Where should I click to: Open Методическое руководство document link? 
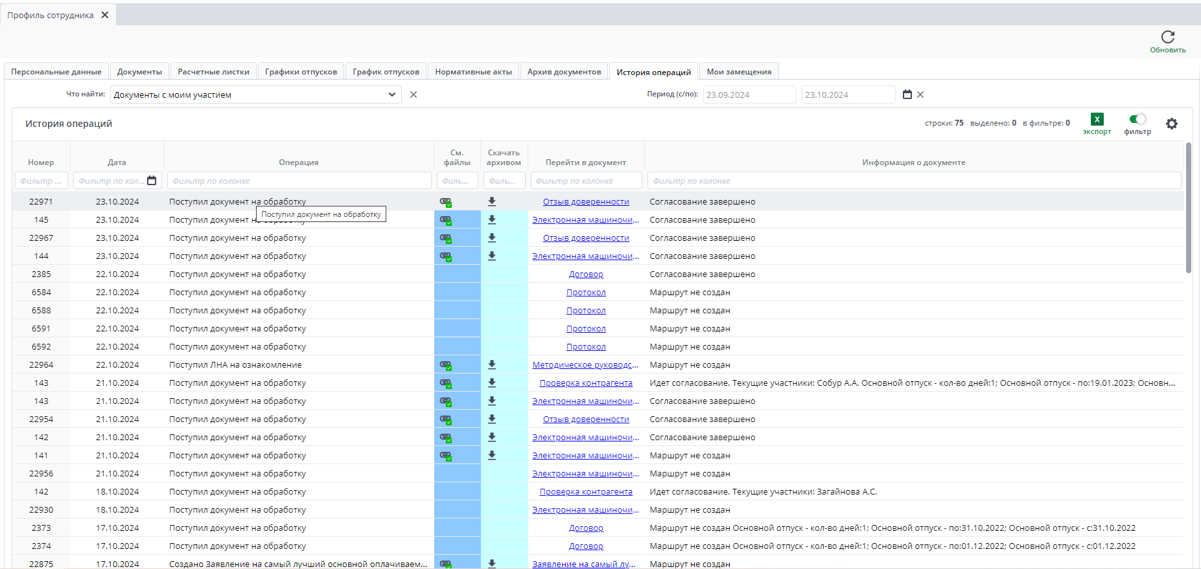[x=585, y=365]
